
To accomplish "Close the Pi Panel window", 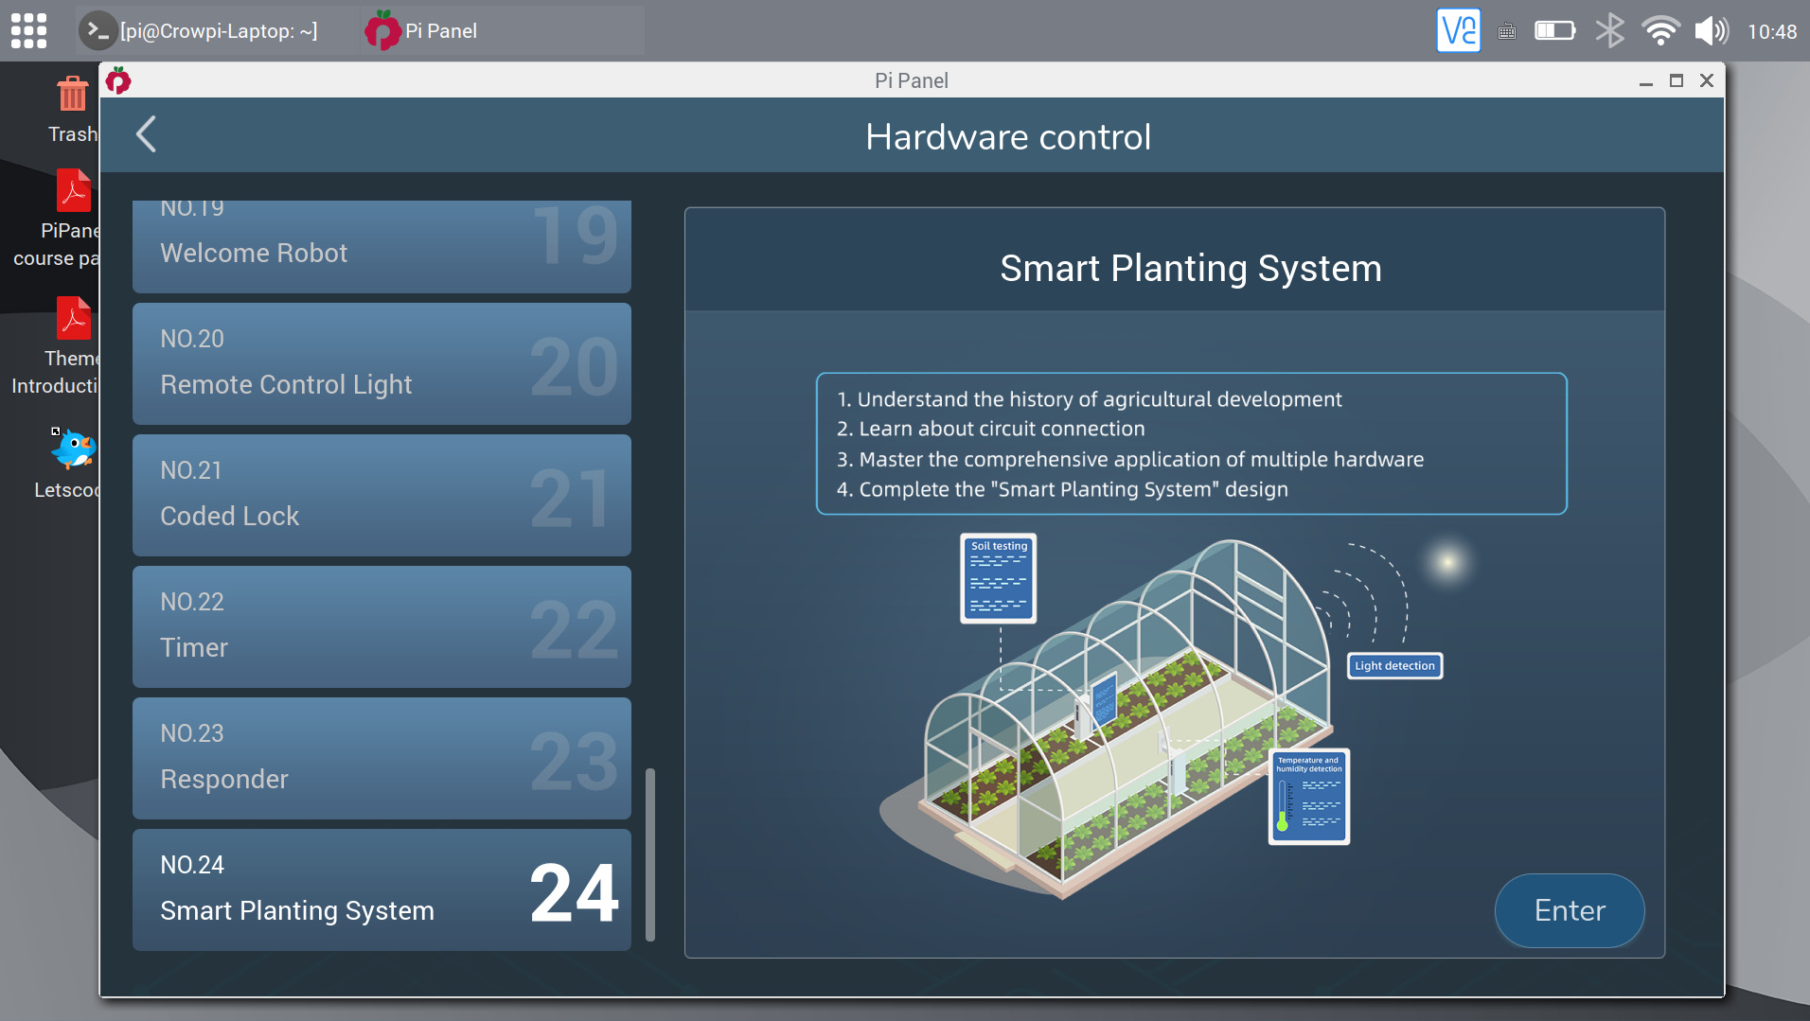I will [1707, 81].
